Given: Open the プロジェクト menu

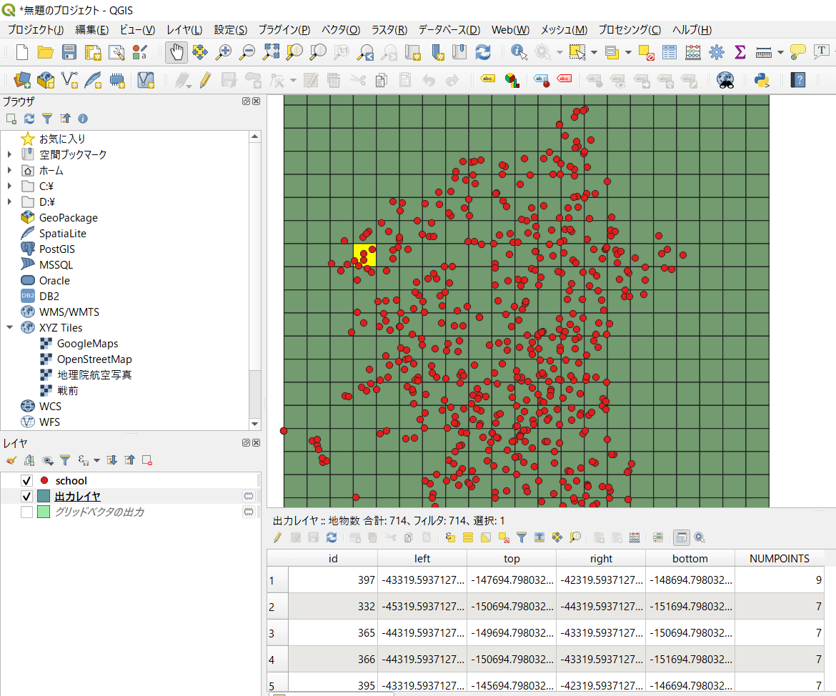Looking at the screenshot, I should (35, 30).
